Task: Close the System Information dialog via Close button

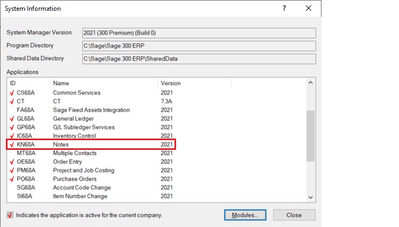Action: click(x=294, y=215)
